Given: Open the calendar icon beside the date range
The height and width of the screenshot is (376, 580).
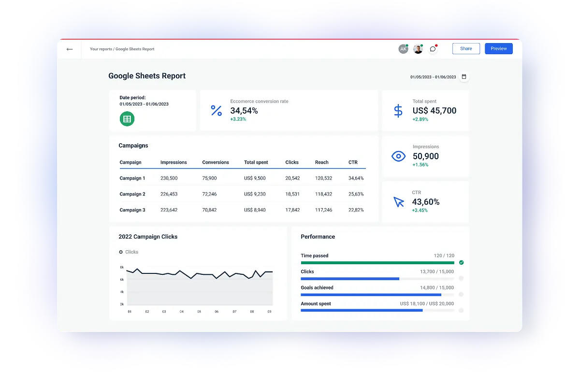Looking at the screenshot, I should (464, 76).
